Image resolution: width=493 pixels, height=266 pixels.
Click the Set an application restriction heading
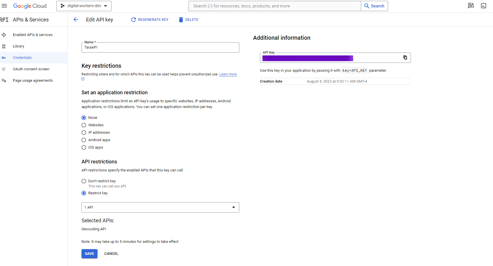pyautogui.click(x=114, y=93)
